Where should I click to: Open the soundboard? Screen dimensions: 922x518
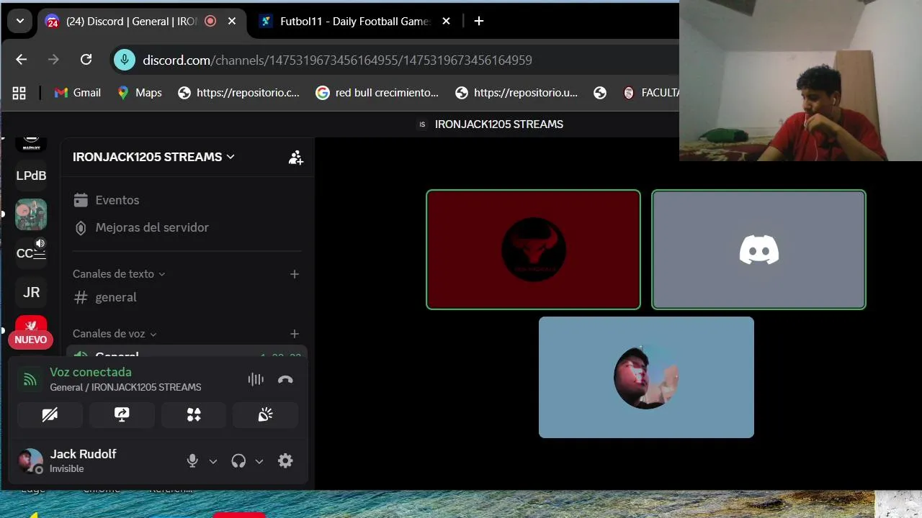point(266,414)
